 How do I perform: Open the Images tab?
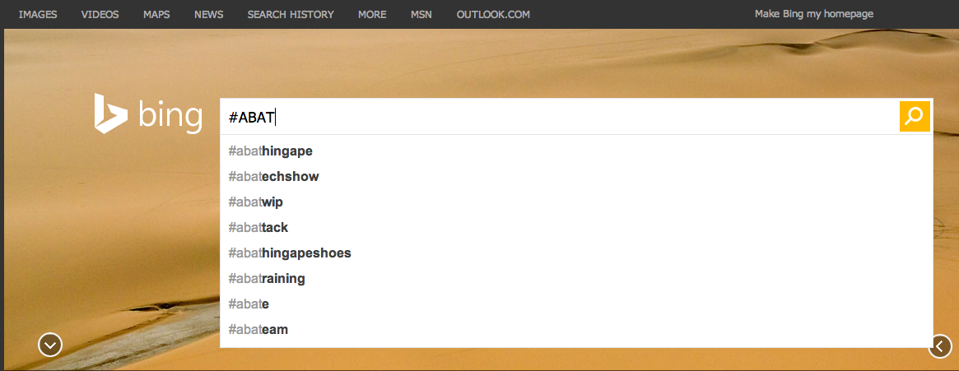coord(38,14)
